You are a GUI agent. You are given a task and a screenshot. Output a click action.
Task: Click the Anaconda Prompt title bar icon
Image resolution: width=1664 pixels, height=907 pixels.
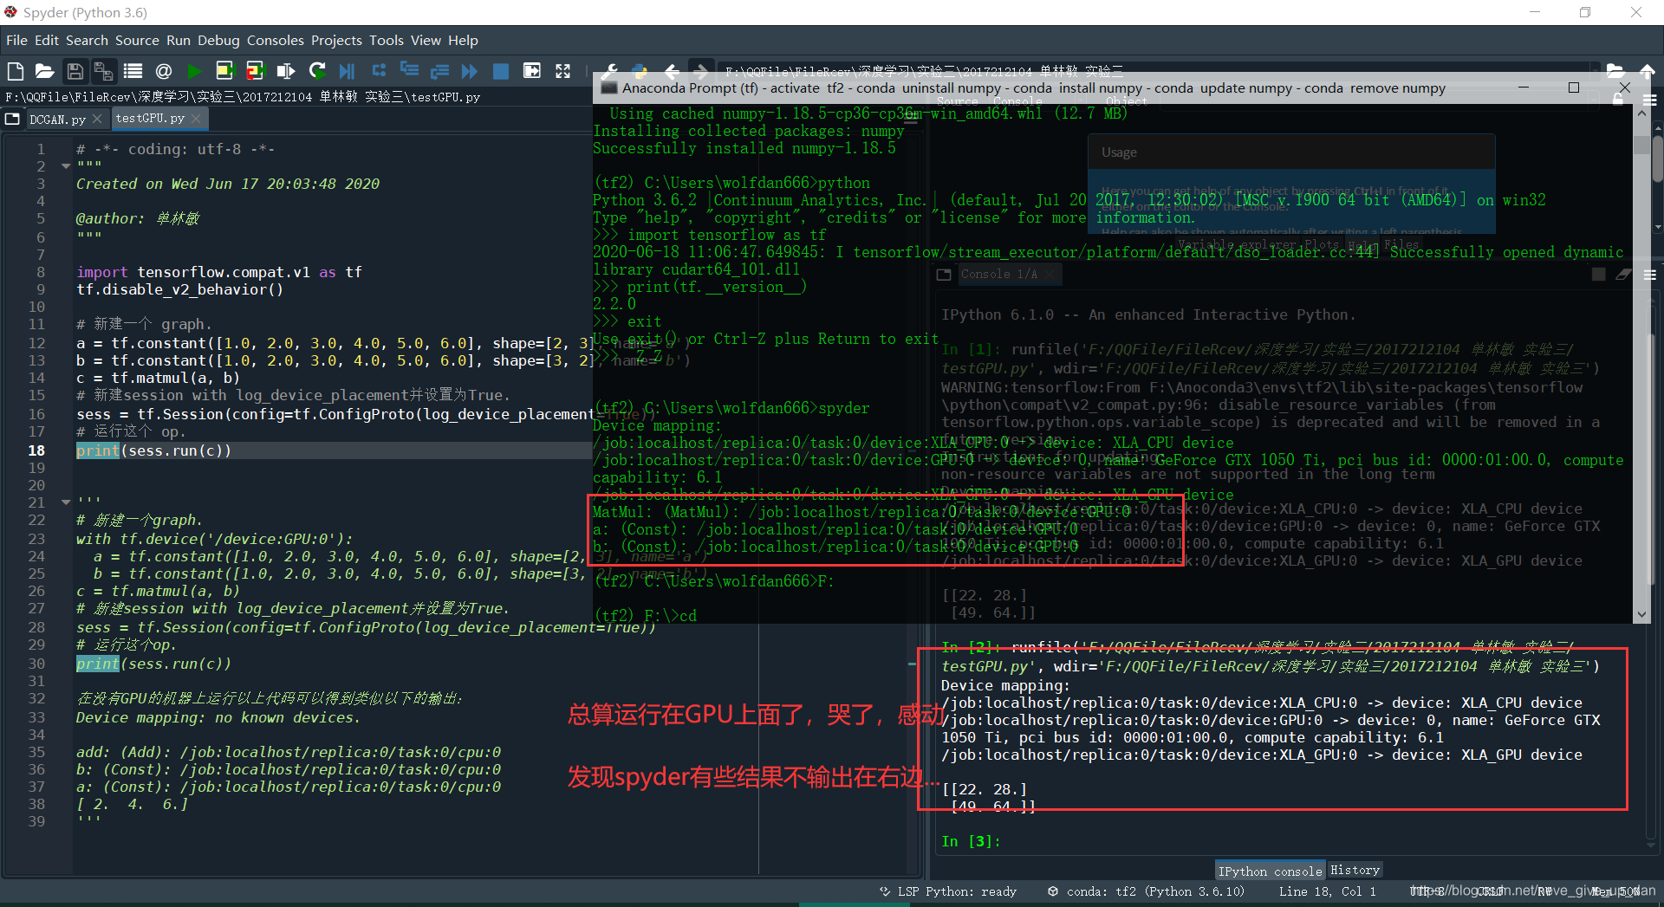(608, 87)
